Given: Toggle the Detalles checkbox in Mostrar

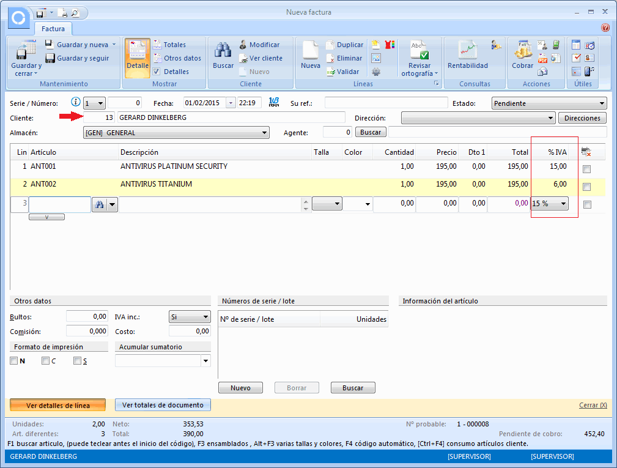Looking at the screenshot, I should [x=157, y=72].
